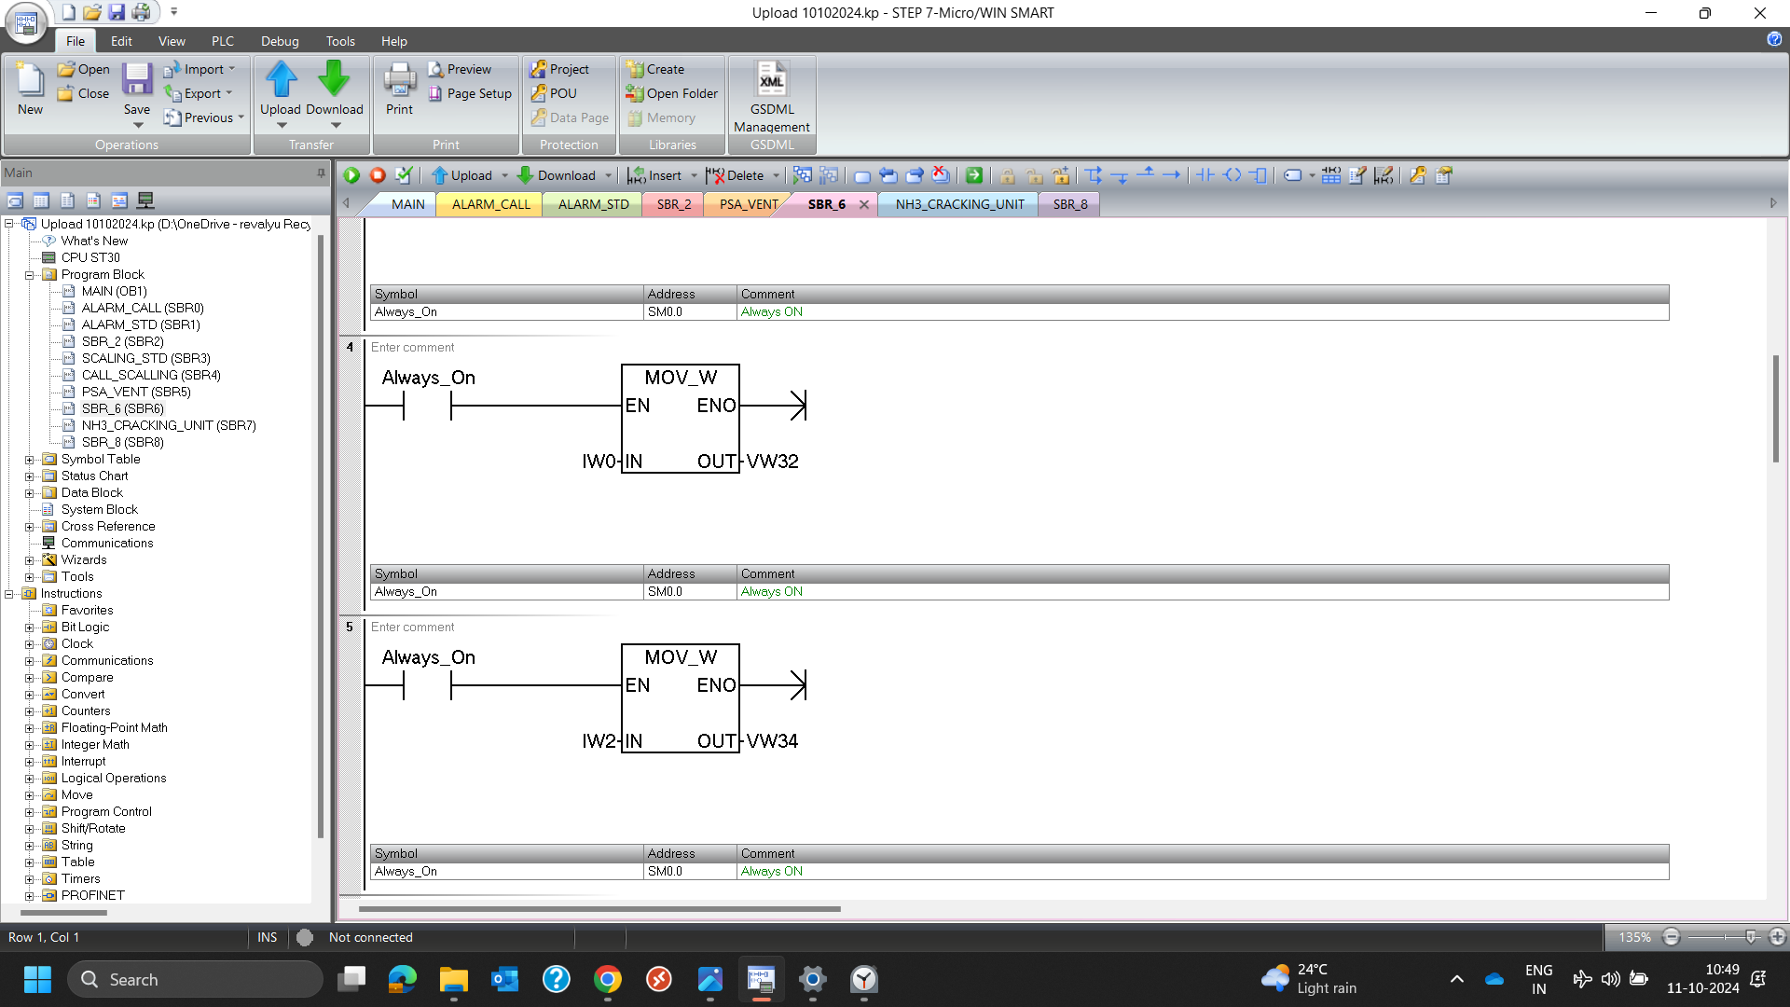1790x1007 pixels.
Task: Click the Page Setup button
Action: 471,93
